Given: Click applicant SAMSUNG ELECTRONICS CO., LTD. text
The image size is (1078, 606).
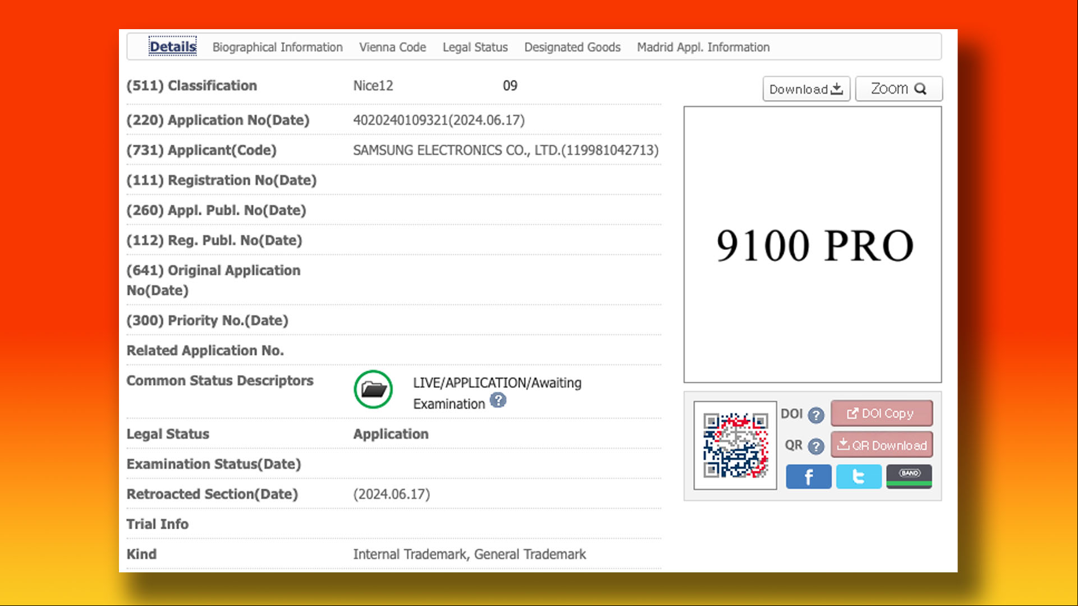Looking at the screenshot, I should click(x=506, y=150).
